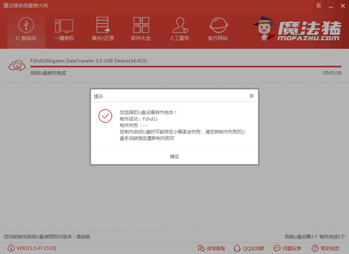The image size is (349, 254).
Task: Close the 提示 dialog with the X
Action: pos(251,96)
